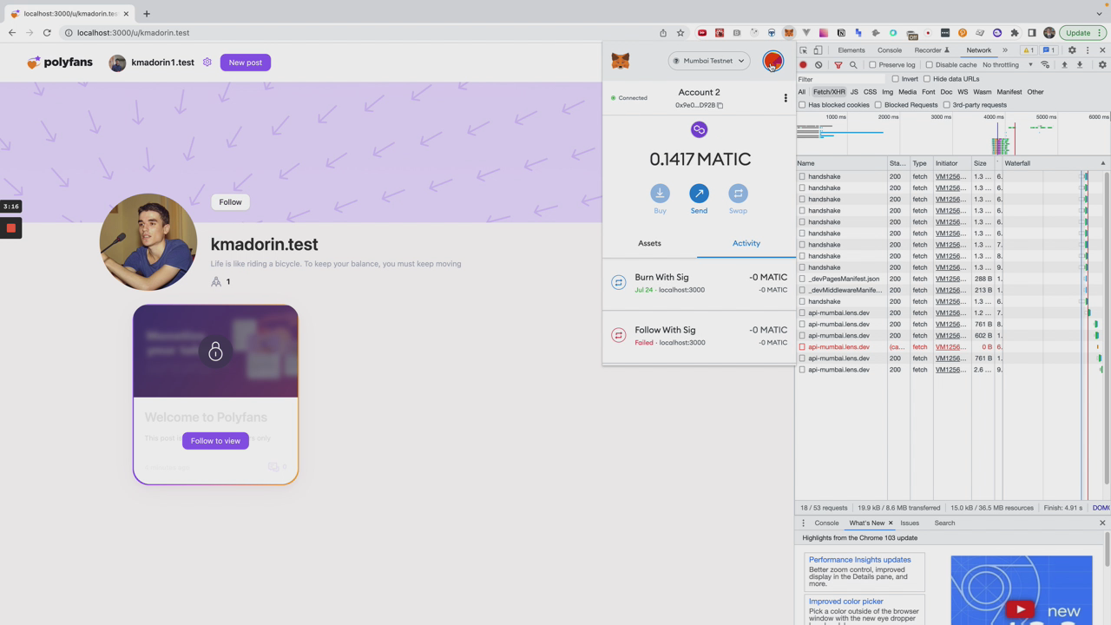The height and width of the screenshot is (625, 1111).
Task: Check Blocked Requests checkbox
Action: [878, 105]
